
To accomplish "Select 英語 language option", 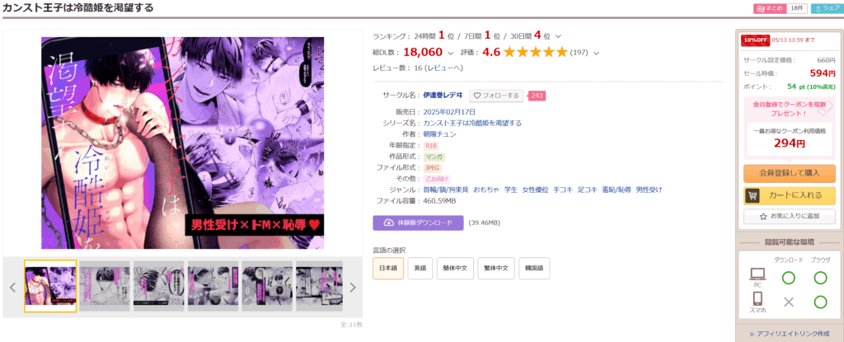I will coord(420,268).
